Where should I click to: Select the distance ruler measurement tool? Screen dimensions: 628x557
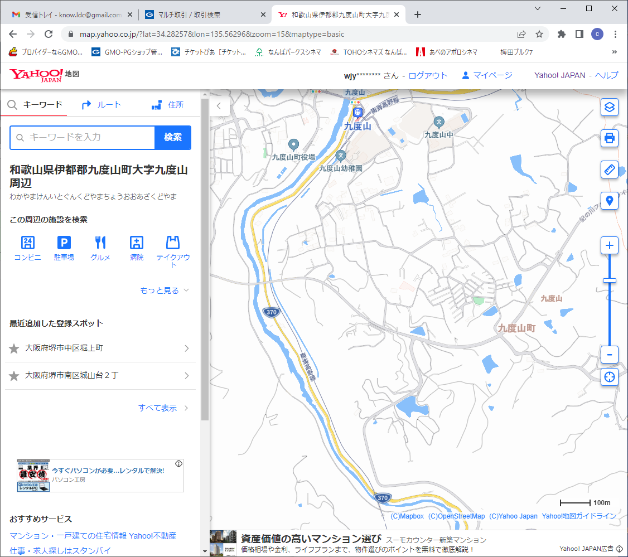[x=610, y=169]
